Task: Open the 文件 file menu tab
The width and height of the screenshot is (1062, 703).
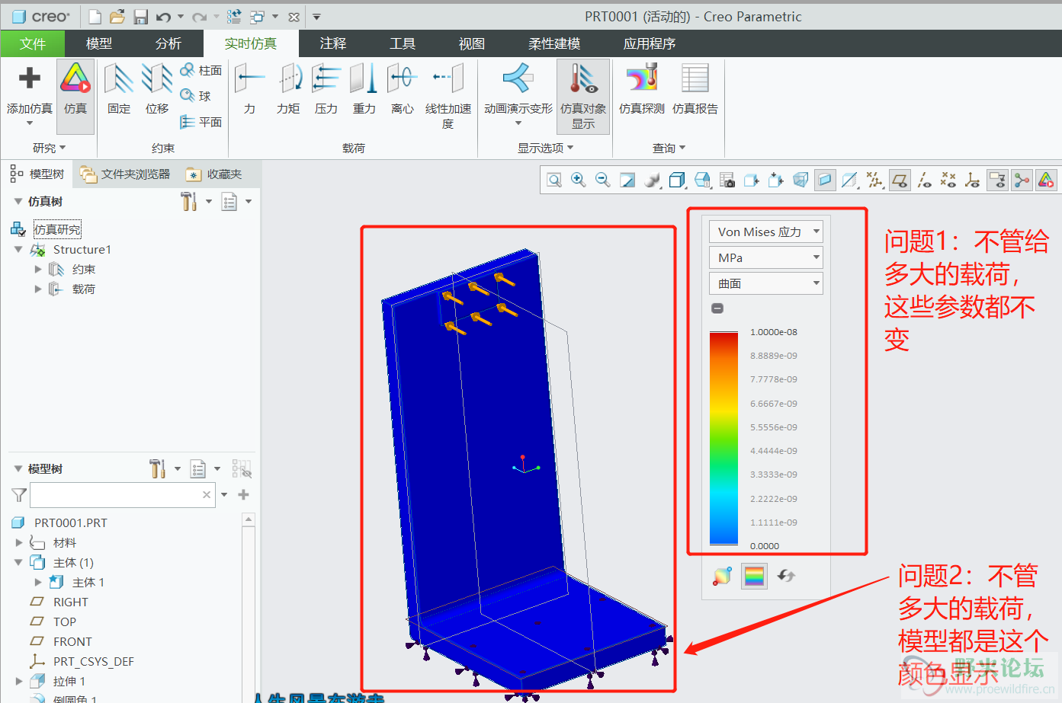Action: point(33,43)
